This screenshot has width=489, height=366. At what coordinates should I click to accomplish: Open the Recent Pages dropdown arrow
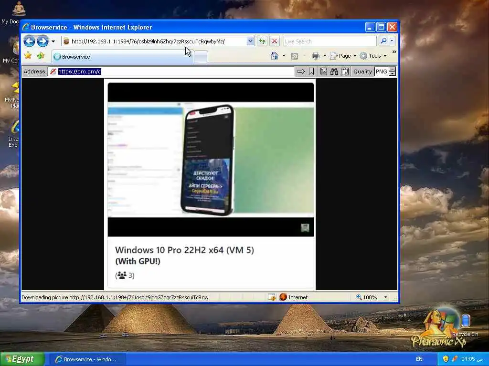[x=53, y=41]
